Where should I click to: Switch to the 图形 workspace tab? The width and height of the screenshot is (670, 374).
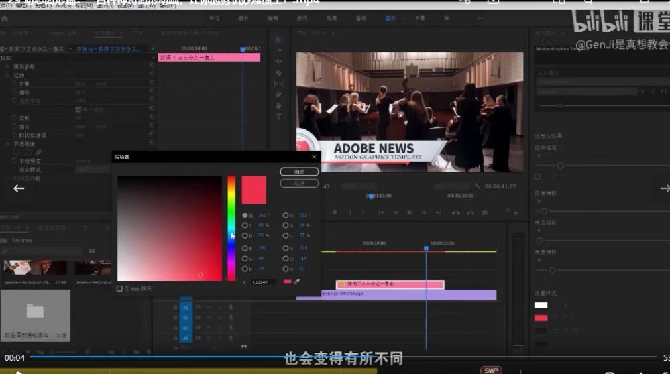click(390, 19)
